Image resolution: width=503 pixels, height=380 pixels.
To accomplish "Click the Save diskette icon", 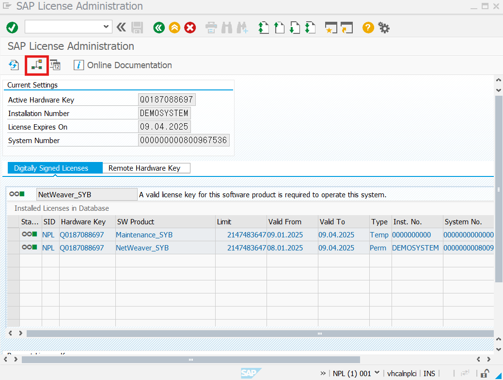I will coord(137,28).
